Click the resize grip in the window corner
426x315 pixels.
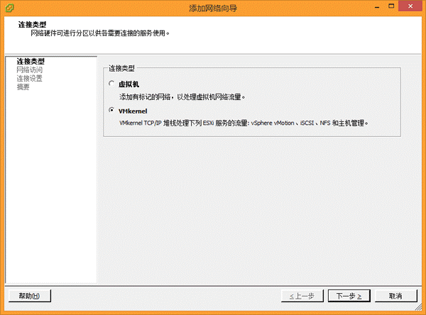419,307
